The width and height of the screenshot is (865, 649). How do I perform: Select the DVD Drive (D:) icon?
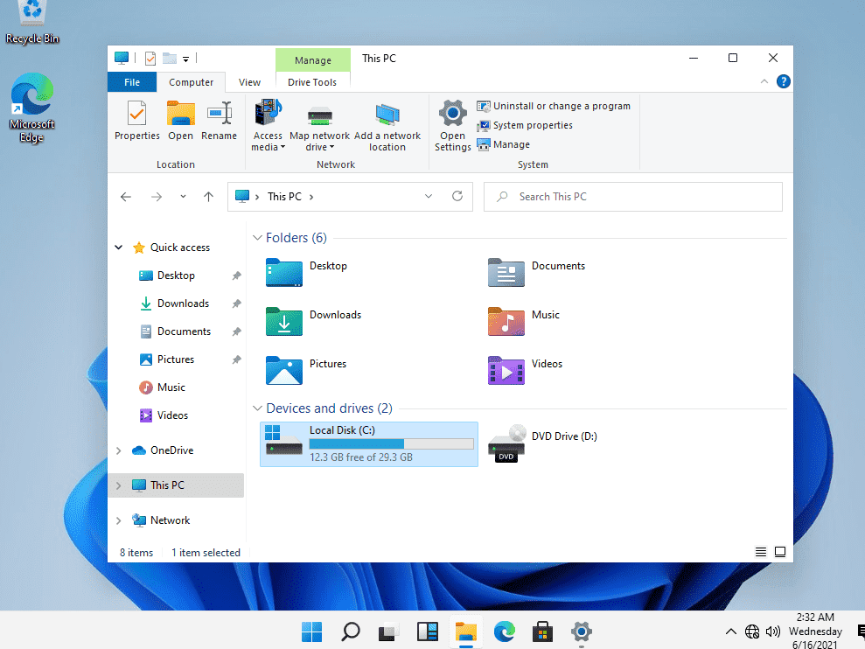[506, 443]
